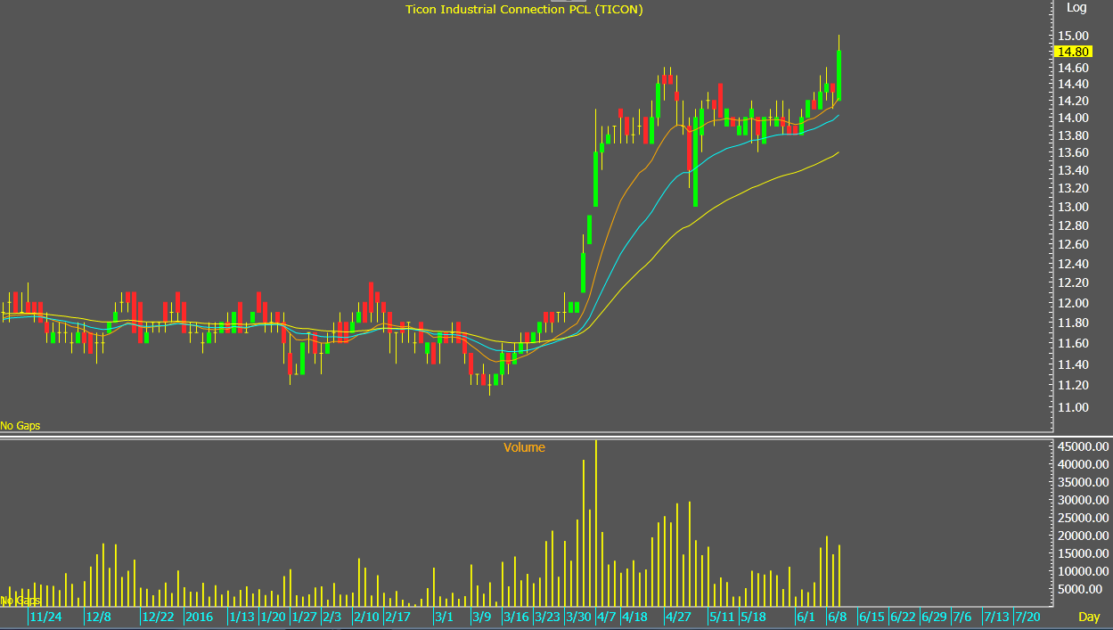This screenshot has height=630, width=1113.
Task: Click the 3/16 date axis label
Action: (x=517, y=617)
